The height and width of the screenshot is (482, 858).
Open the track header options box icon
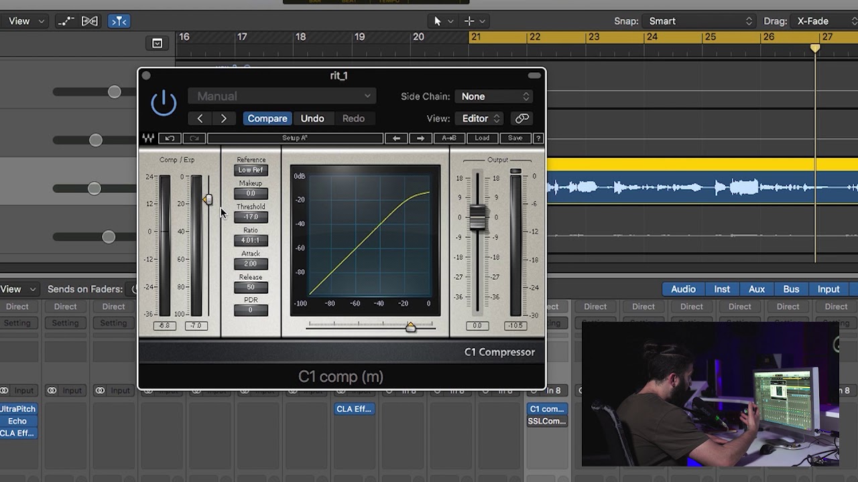[157, 44]
